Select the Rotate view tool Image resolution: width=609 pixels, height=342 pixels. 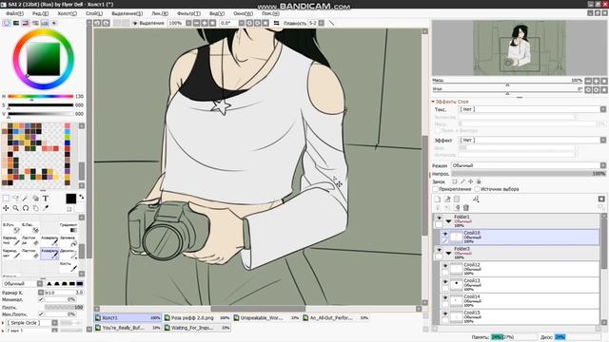coord(26,208)
